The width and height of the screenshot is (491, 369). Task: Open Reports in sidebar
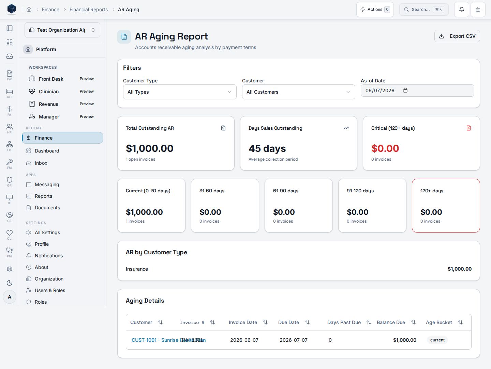62,196
